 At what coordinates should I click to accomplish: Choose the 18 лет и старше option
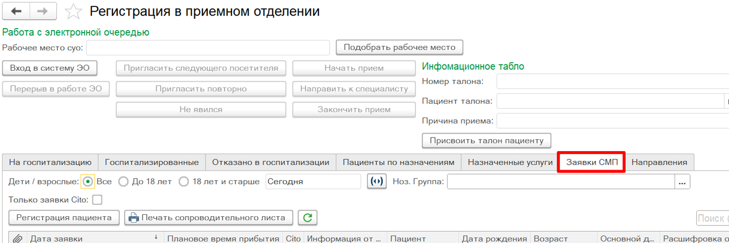pos(184,182)
